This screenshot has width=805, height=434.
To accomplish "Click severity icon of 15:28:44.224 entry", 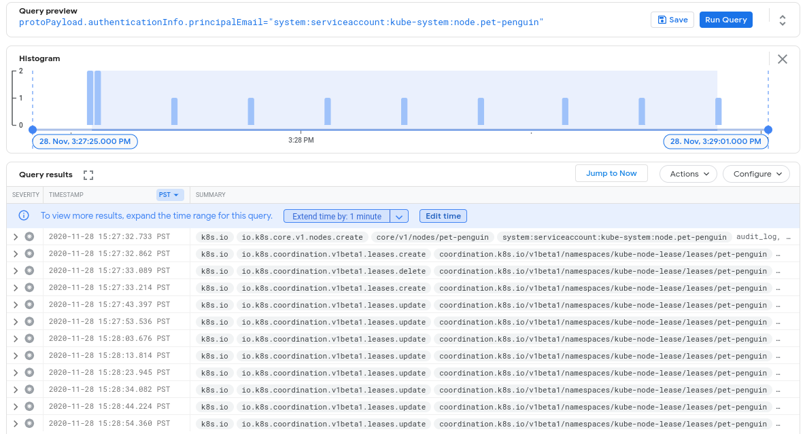I will coord(30,405).
